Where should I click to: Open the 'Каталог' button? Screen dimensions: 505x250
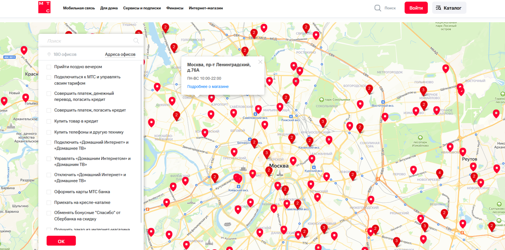point(449,8)
